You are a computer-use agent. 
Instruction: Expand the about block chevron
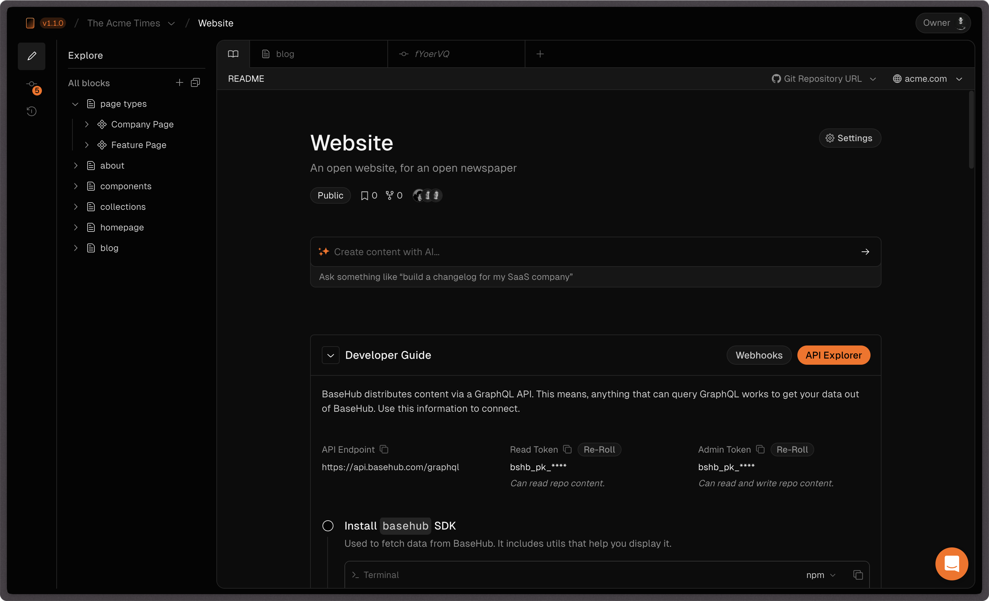(x=76, y=166)
